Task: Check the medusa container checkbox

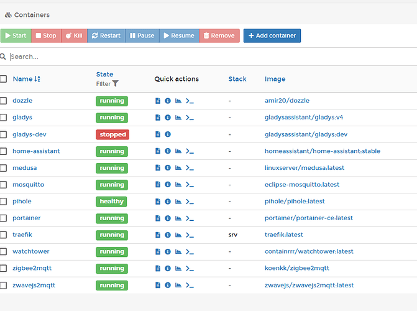Action: pyautogui.click(x=3, y=168)
